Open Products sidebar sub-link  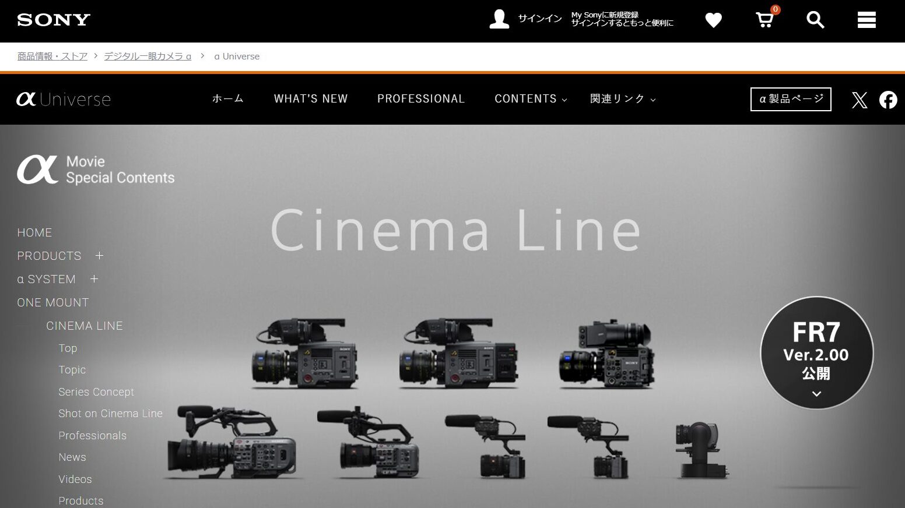81,501
